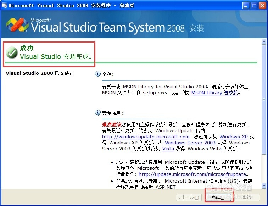Click the installer icon in title bar
This screenshot has width=268, height=206.
[x=4, y=5]
